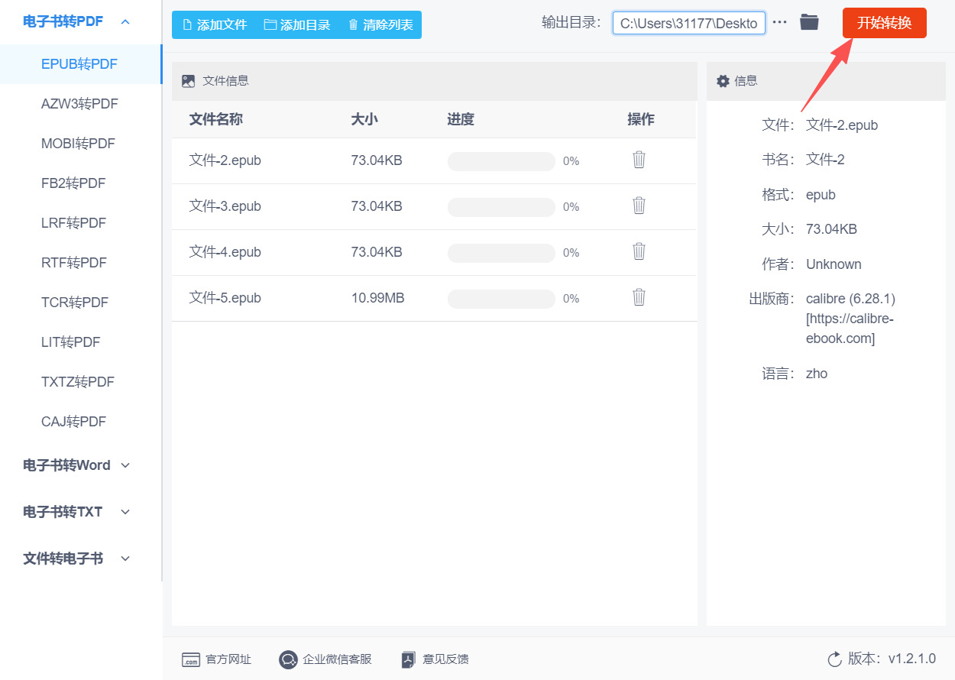Click the 企业微信客服 chat icon

(x=288, y=659)
